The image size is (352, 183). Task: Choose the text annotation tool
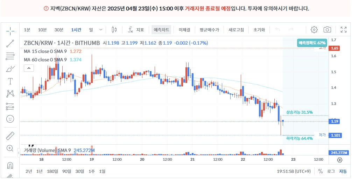(10, 81)
